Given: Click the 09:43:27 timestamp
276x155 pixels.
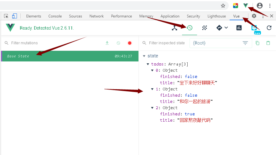Looking at the screenshot, I should (123, 56).
